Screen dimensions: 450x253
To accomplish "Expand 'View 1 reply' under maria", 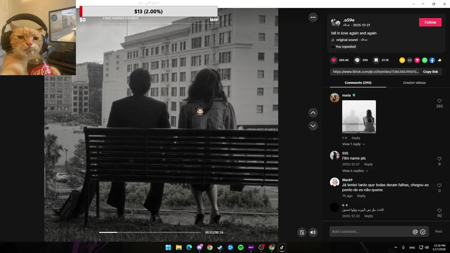I will (x=353, y=144).
